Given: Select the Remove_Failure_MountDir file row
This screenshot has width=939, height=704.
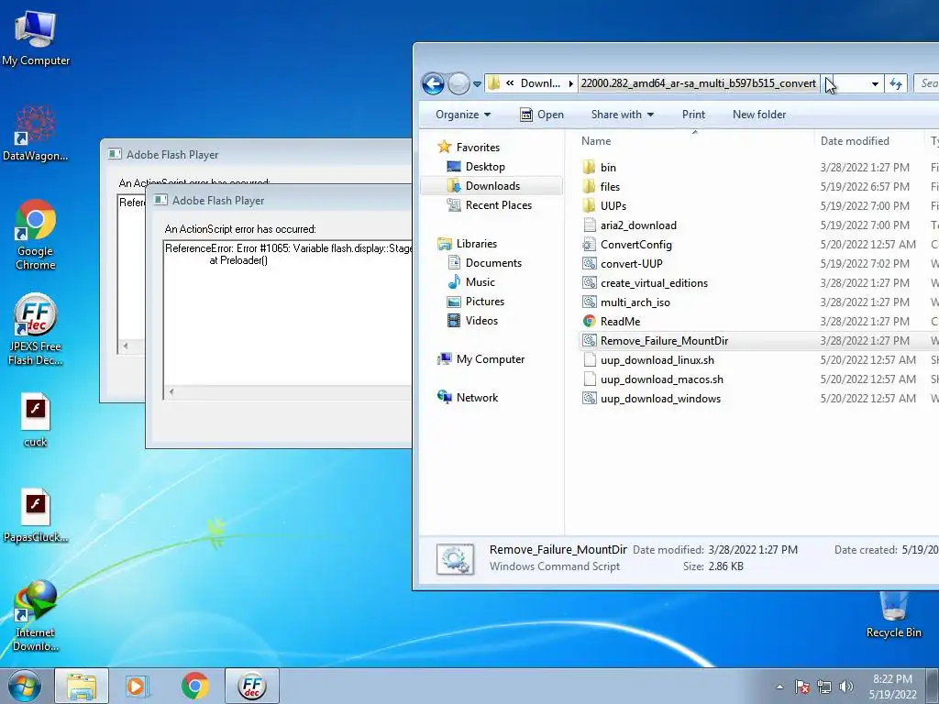Looking at the screenshot, I should (x=758, y=341).
